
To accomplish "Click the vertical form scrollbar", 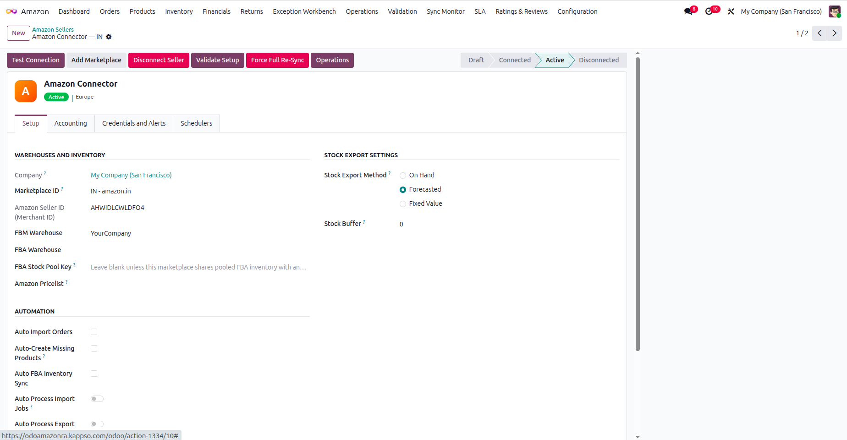I will [x=638, y=204].
